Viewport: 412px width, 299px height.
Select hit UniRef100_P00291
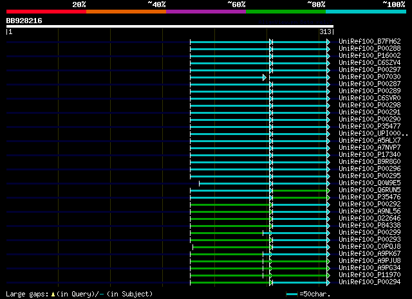tap(370, 113)
